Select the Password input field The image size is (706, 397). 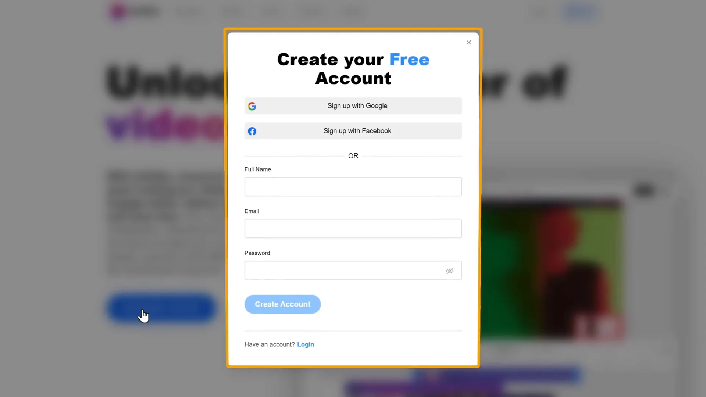(x=353, y=271)
